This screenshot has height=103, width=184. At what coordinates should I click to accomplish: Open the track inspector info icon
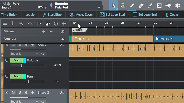click(x=13, y=23)
